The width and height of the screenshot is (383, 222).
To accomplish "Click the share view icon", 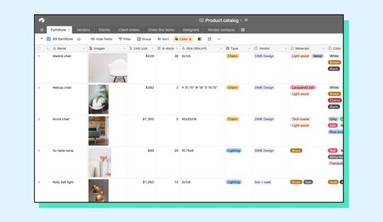I will (210, 39).
